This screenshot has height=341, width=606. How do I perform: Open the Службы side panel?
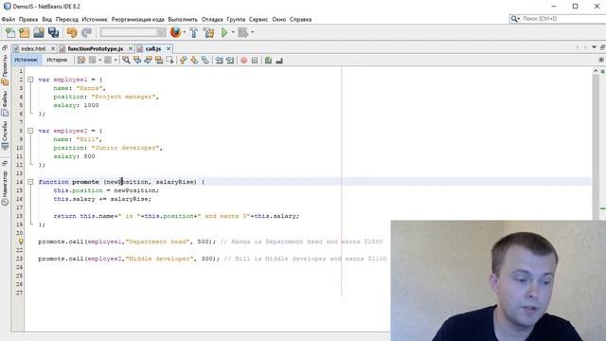(5, 135)
